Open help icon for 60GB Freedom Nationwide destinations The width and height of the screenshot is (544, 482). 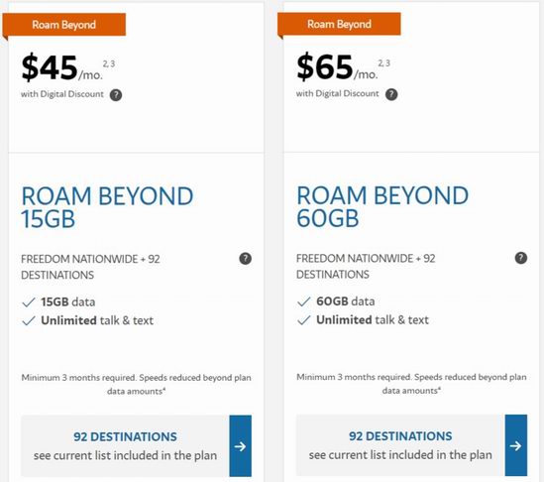coord(521,258)
